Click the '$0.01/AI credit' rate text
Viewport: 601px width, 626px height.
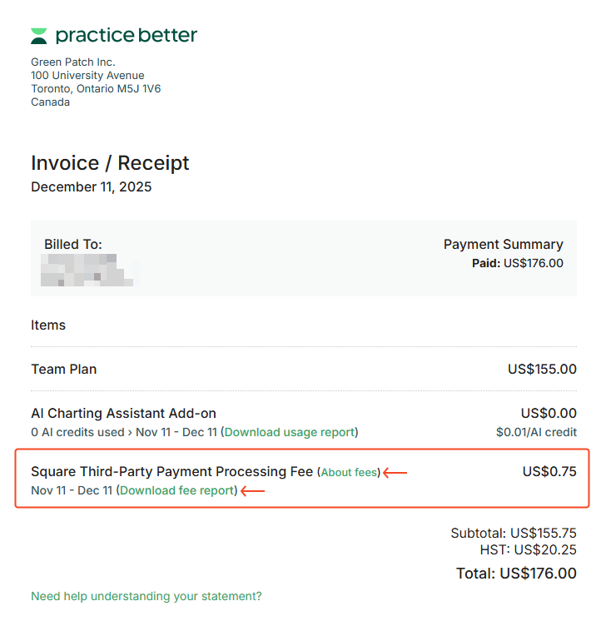coord(536,432)
